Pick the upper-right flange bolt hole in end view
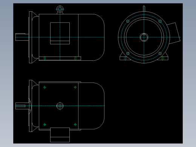This screenshot has height=147, width=196. (x=160, y=21)
